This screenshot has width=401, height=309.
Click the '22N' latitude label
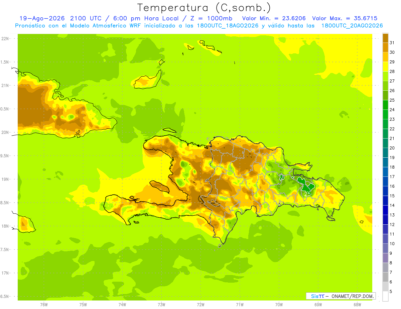[x=5, y=39]
